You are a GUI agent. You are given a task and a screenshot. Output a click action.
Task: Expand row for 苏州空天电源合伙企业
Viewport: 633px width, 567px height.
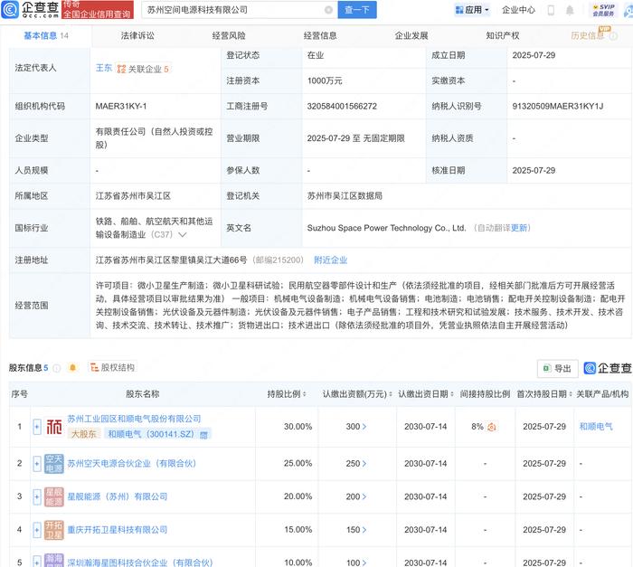pos(37,464)
